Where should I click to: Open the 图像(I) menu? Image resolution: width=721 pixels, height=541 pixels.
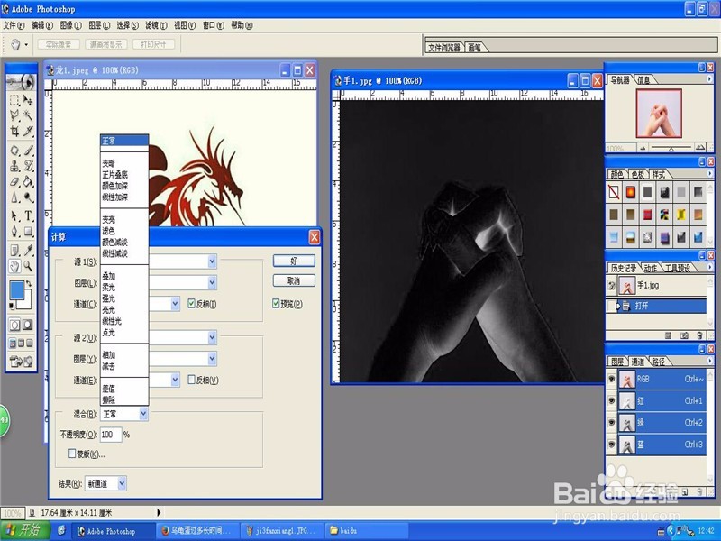tap(71, 25)
